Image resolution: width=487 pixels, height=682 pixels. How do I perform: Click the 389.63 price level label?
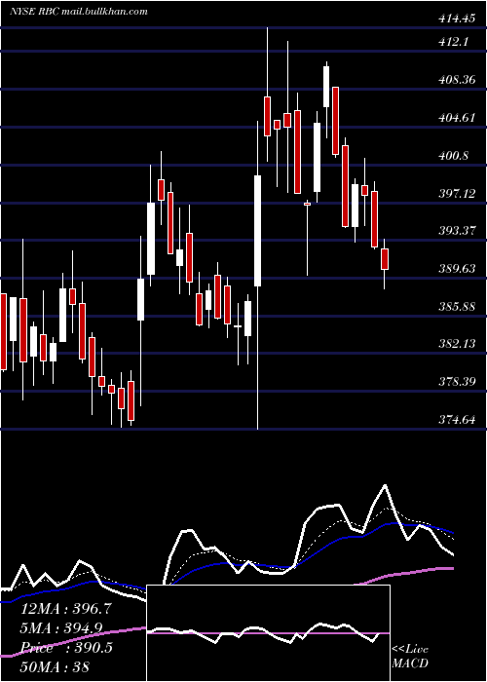click(x=457, y=268)
